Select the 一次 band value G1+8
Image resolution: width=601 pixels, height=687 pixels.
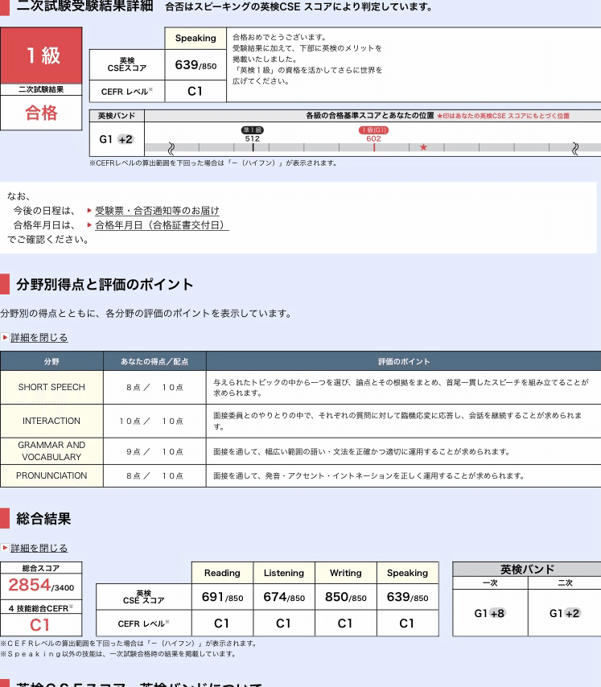click(490, 613)
